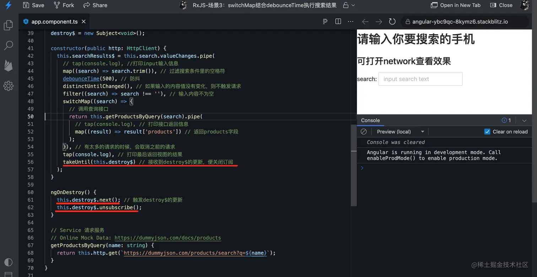Save the project

point(33,5)
